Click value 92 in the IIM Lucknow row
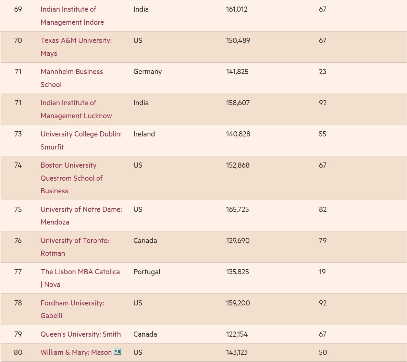The width and height of the screenshot is (407, 362). [x=323, y=103]
